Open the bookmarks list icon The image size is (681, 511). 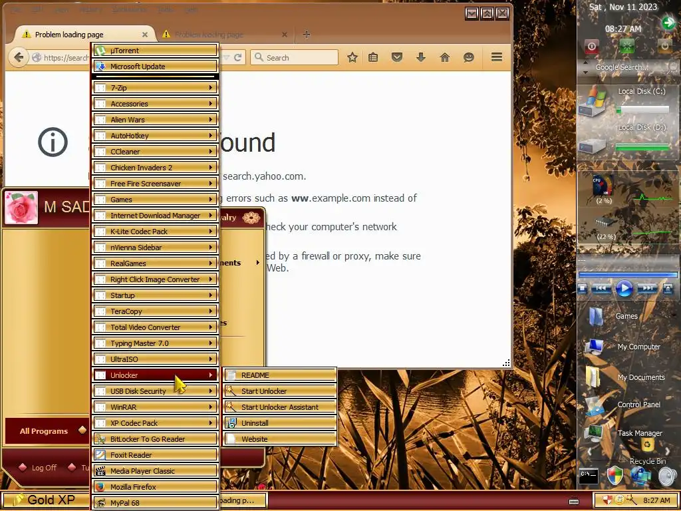[x=373, y=57]
